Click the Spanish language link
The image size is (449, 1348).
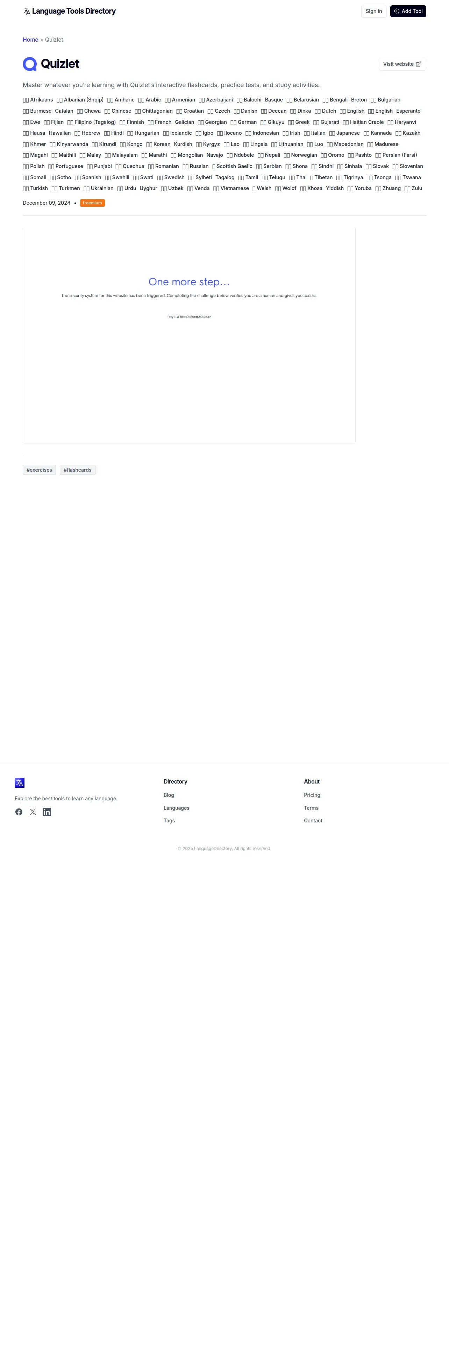pos(88,178)
